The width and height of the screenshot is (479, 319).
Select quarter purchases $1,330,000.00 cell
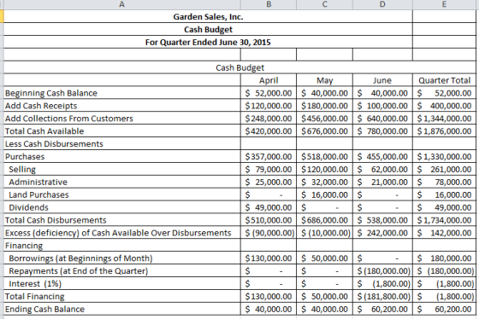point(444,156)
